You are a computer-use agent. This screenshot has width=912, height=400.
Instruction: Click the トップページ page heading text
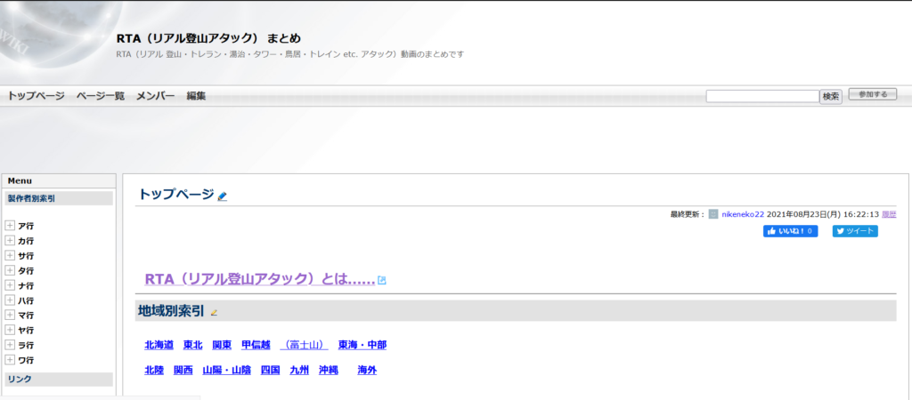click(x=175, y=195)
